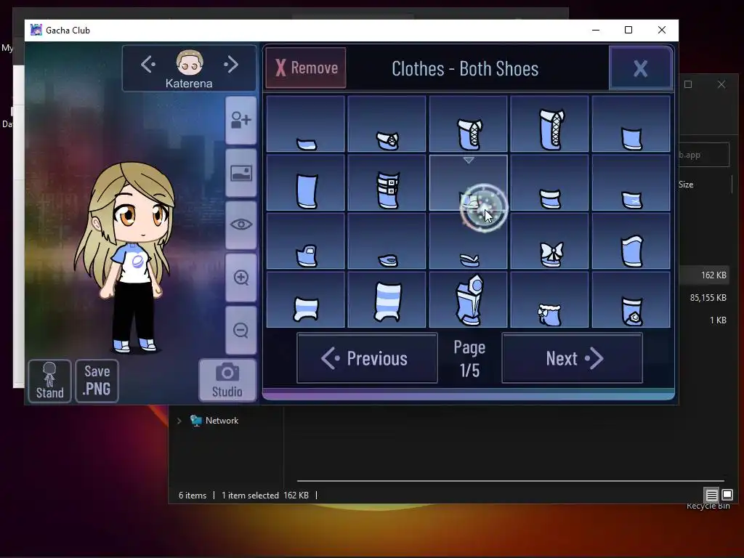The width and height of the screenshot is (744, 558).
Task: Click the "6 items" status bar text
Action: pos(192,496)
